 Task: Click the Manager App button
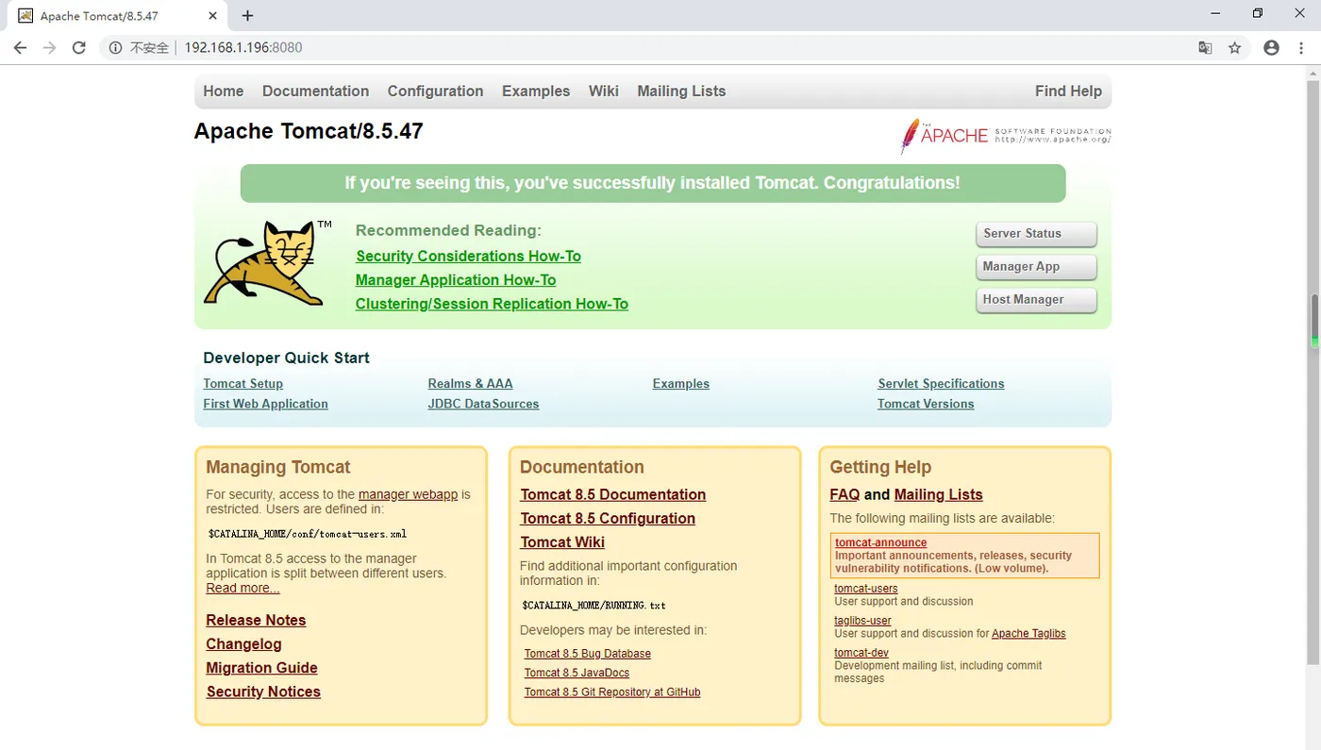click(1036, 267)
